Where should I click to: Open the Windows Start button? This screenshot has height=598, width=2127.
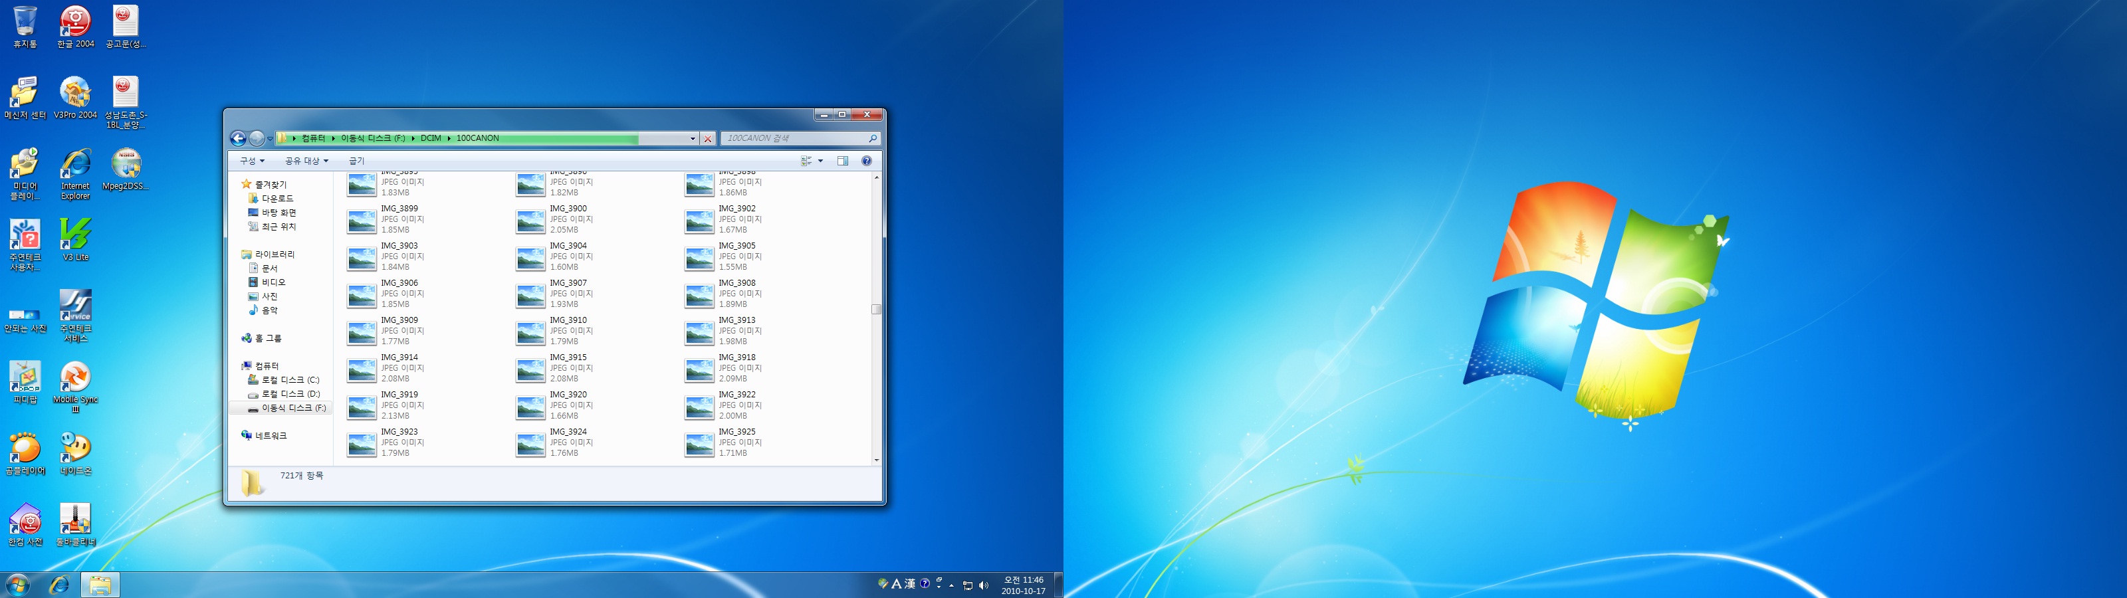pos(17,585)
